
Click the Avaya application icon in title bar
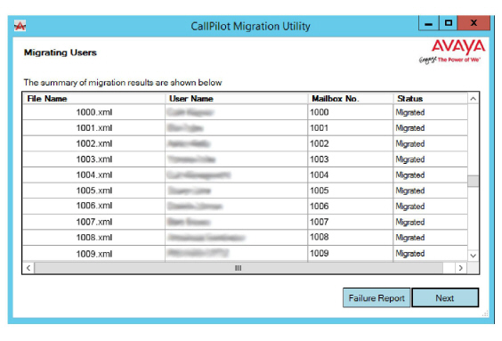(x=20, y=26)
